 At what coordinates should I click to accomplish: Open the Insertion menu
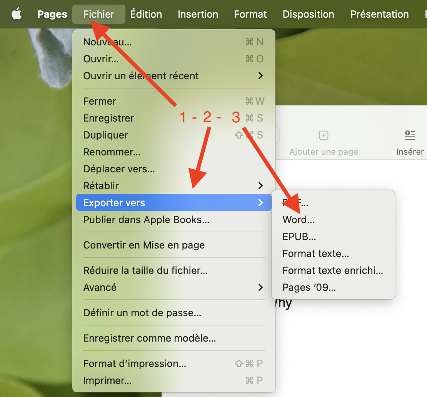pos(198,14)
